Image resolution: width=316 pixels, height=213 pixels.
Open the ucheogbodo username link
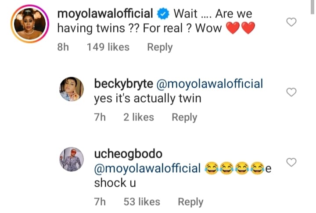point(128,153)
